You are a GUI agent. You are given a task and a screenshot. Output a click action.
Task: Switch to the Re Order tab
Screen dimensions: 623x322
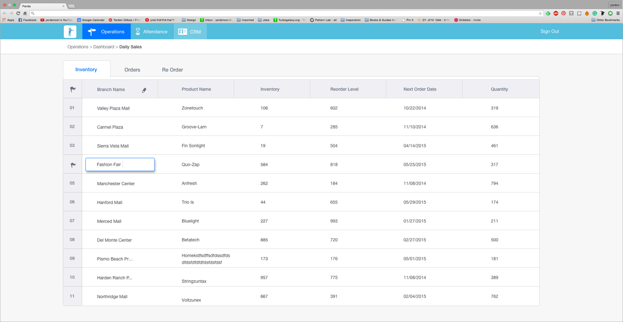click(172, 70)
